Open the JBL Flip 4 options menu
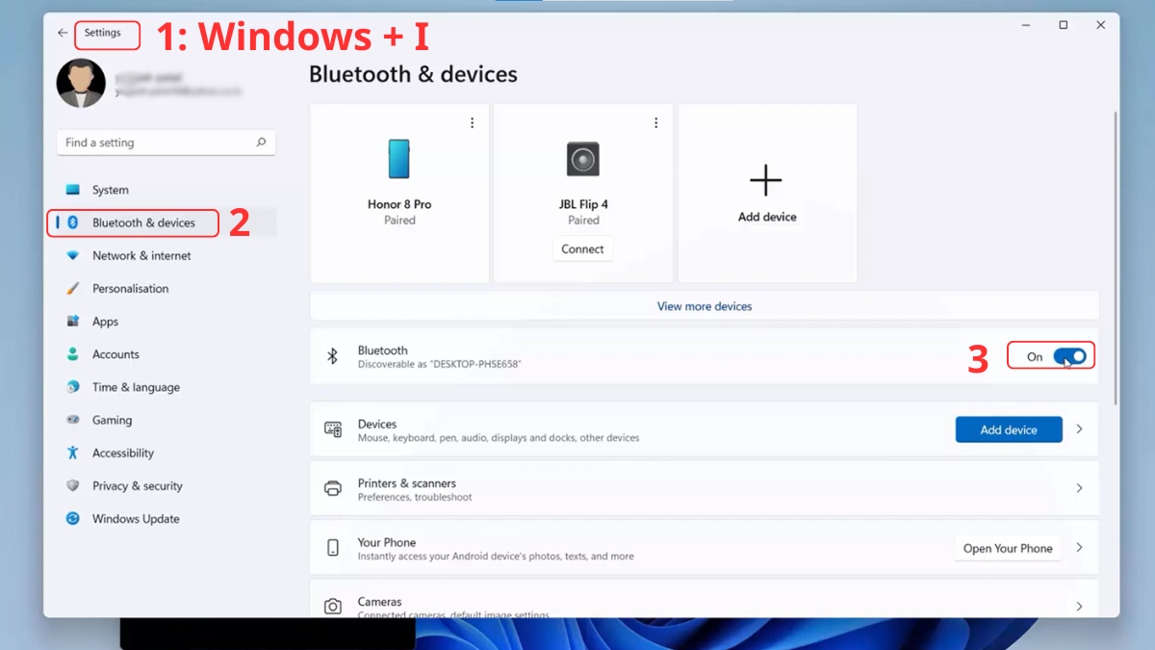1155x650 pixels. [x=655, y=122]
